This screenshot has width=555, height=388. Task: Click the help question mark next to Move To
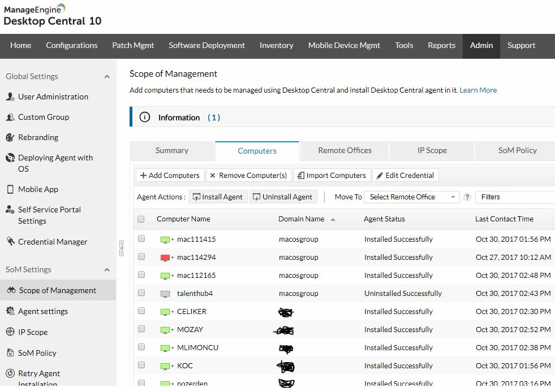pos(467,197)
